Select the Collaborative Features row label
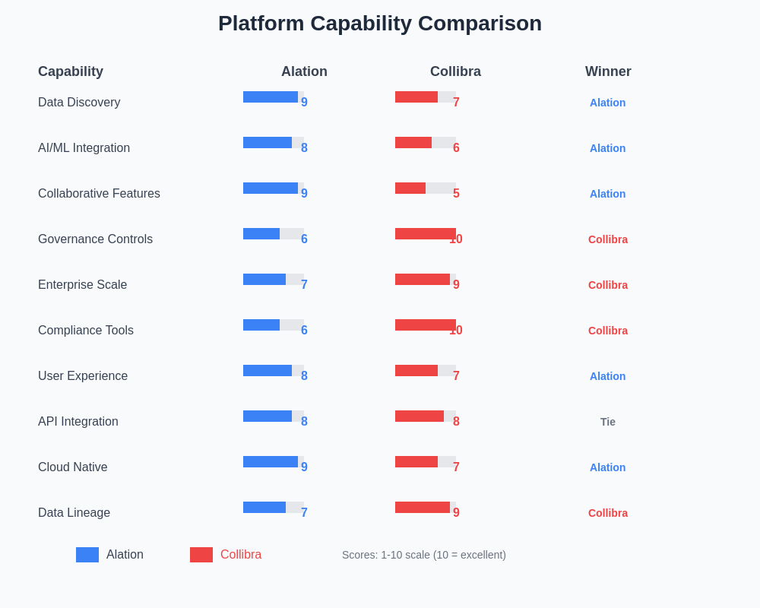This screenshot has width=760, height=608. pos(99,194)
